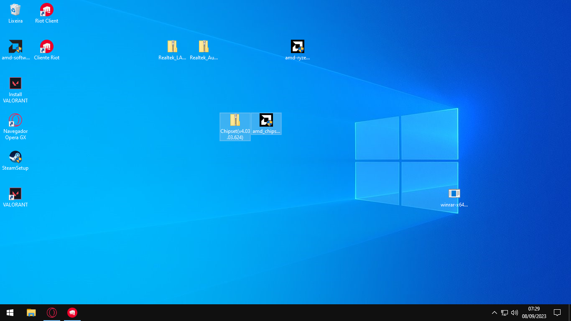Select the Navegador Opera GX shortcut
The width and height of the screenshot is (571, 321).
(15, 127)
